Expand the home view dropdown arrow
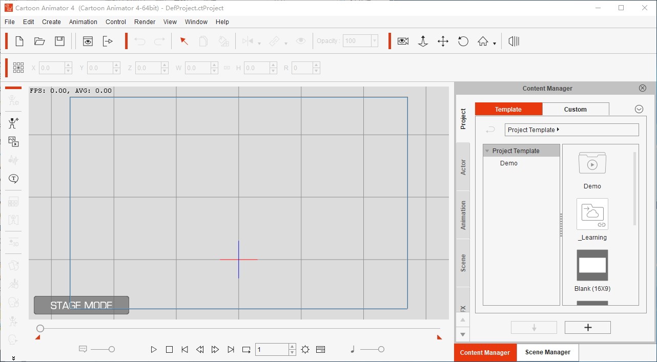 tap(495, 44)
